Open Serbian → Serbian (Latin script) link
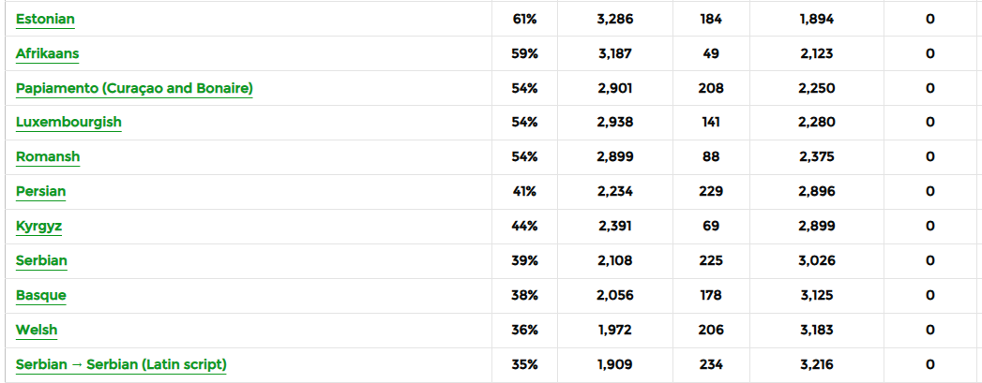Image resolution: width=982 pixels, height=383 pixels. (121, 365)
